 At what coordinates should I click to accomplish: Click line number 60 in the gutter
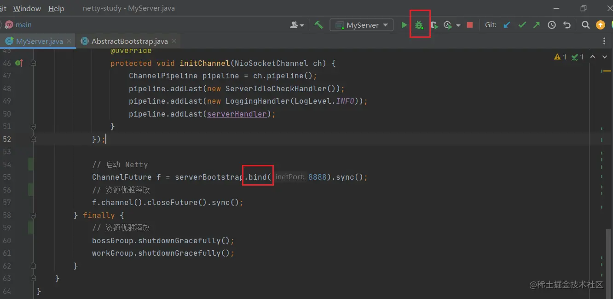(6, 240)
